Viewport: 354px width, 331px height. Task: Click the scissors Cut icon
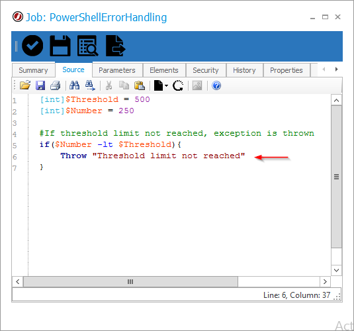[109, 85]
